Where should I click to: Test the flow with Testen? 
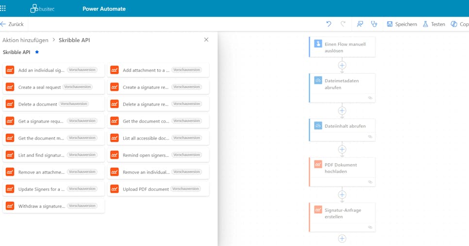(x=434, y=24)
